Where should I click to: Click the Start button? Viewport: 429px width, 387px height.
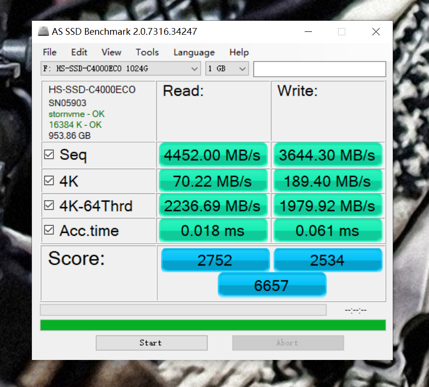(x=151, y=343)
